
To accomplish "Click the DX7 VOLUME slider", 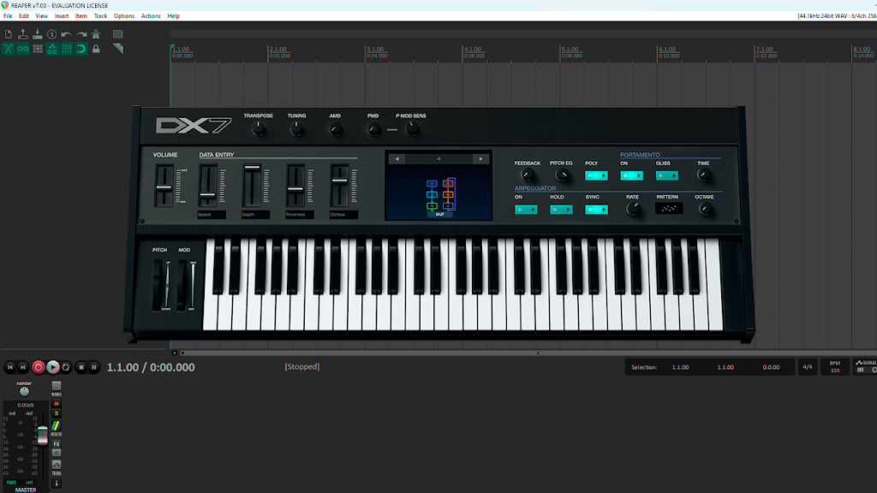I will coord(164,186).
